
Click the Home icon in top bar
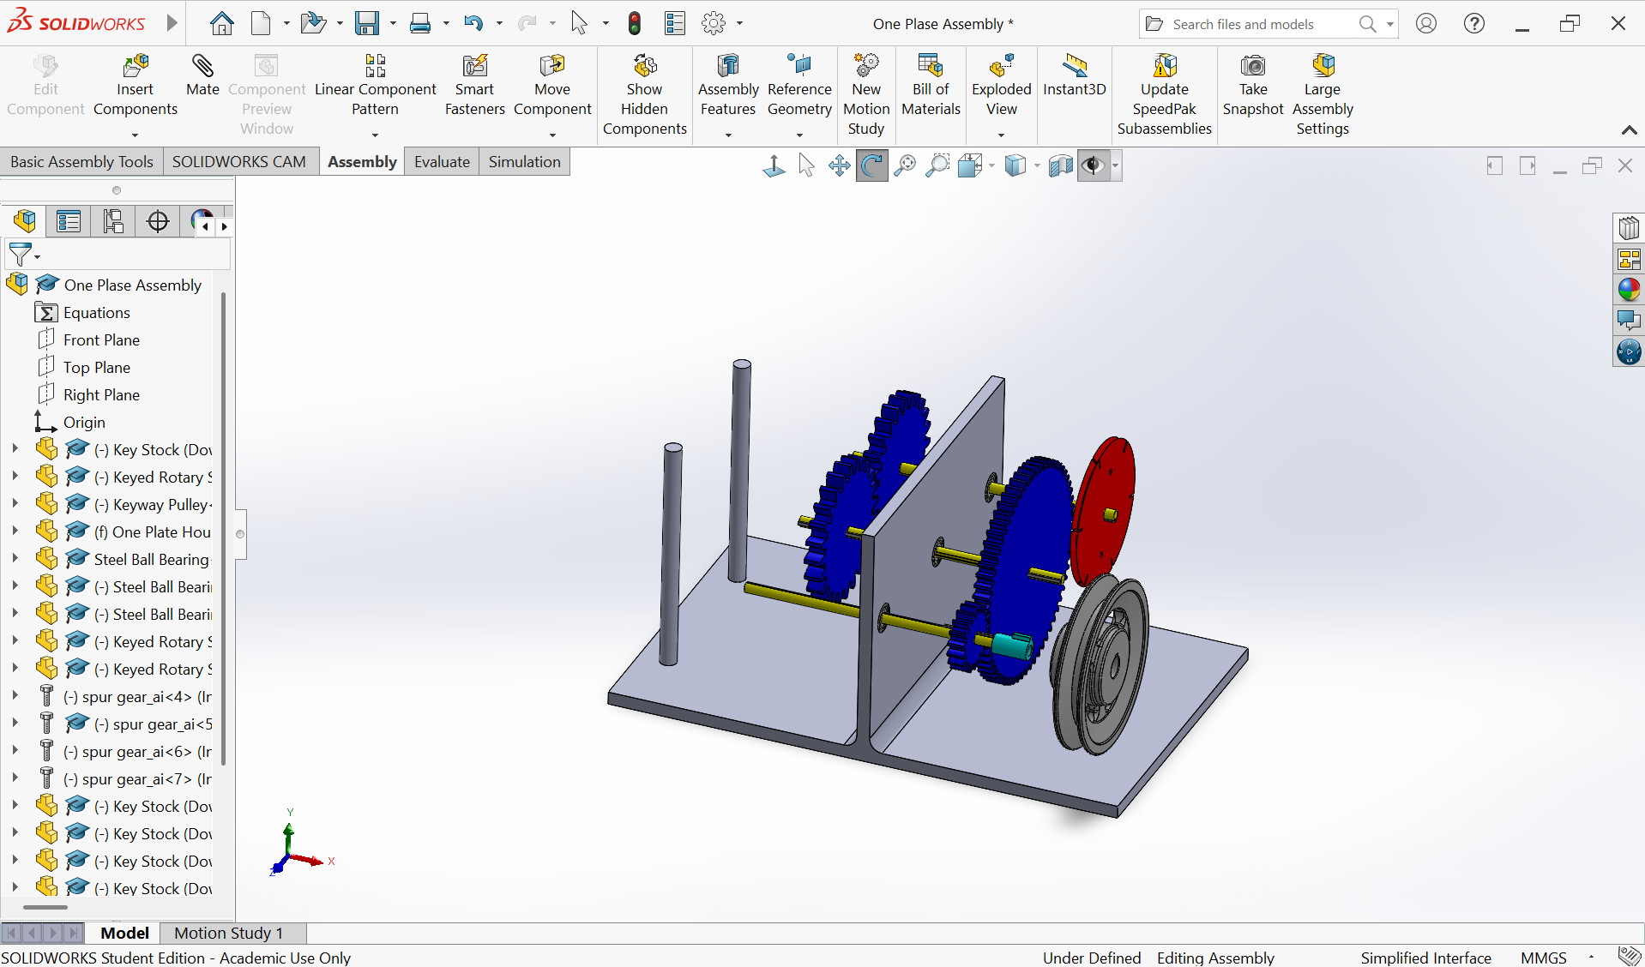(x=222, y=23)
